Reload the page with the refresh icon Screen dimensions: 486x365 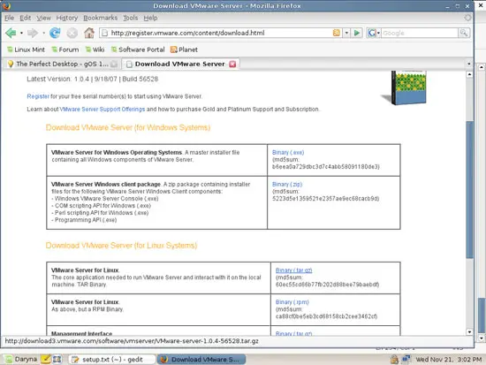tap(55, 33)
